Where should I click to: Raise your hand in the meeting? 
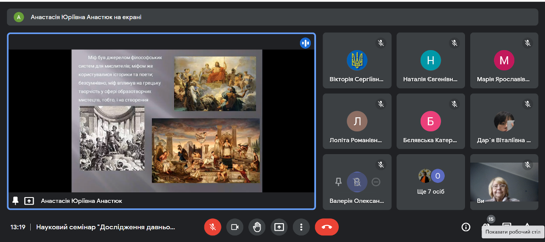coord(257,227)
